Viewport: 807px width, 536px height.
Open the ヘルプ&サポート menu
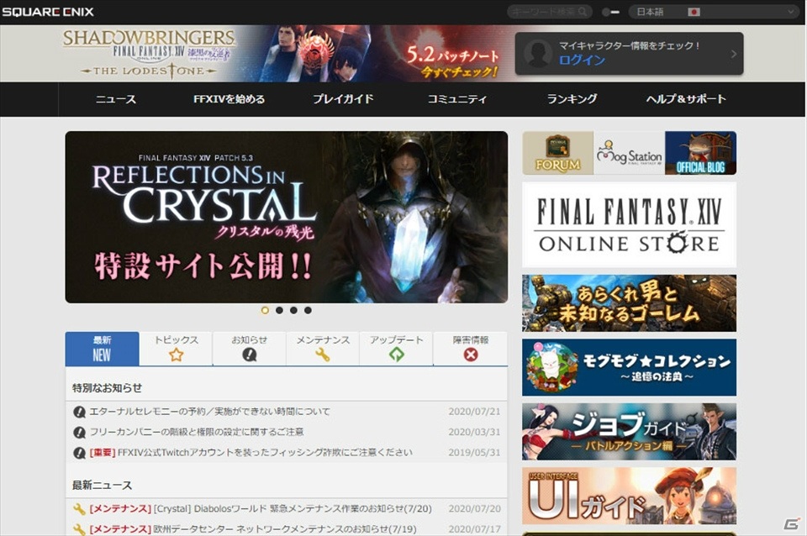(686, 99)
